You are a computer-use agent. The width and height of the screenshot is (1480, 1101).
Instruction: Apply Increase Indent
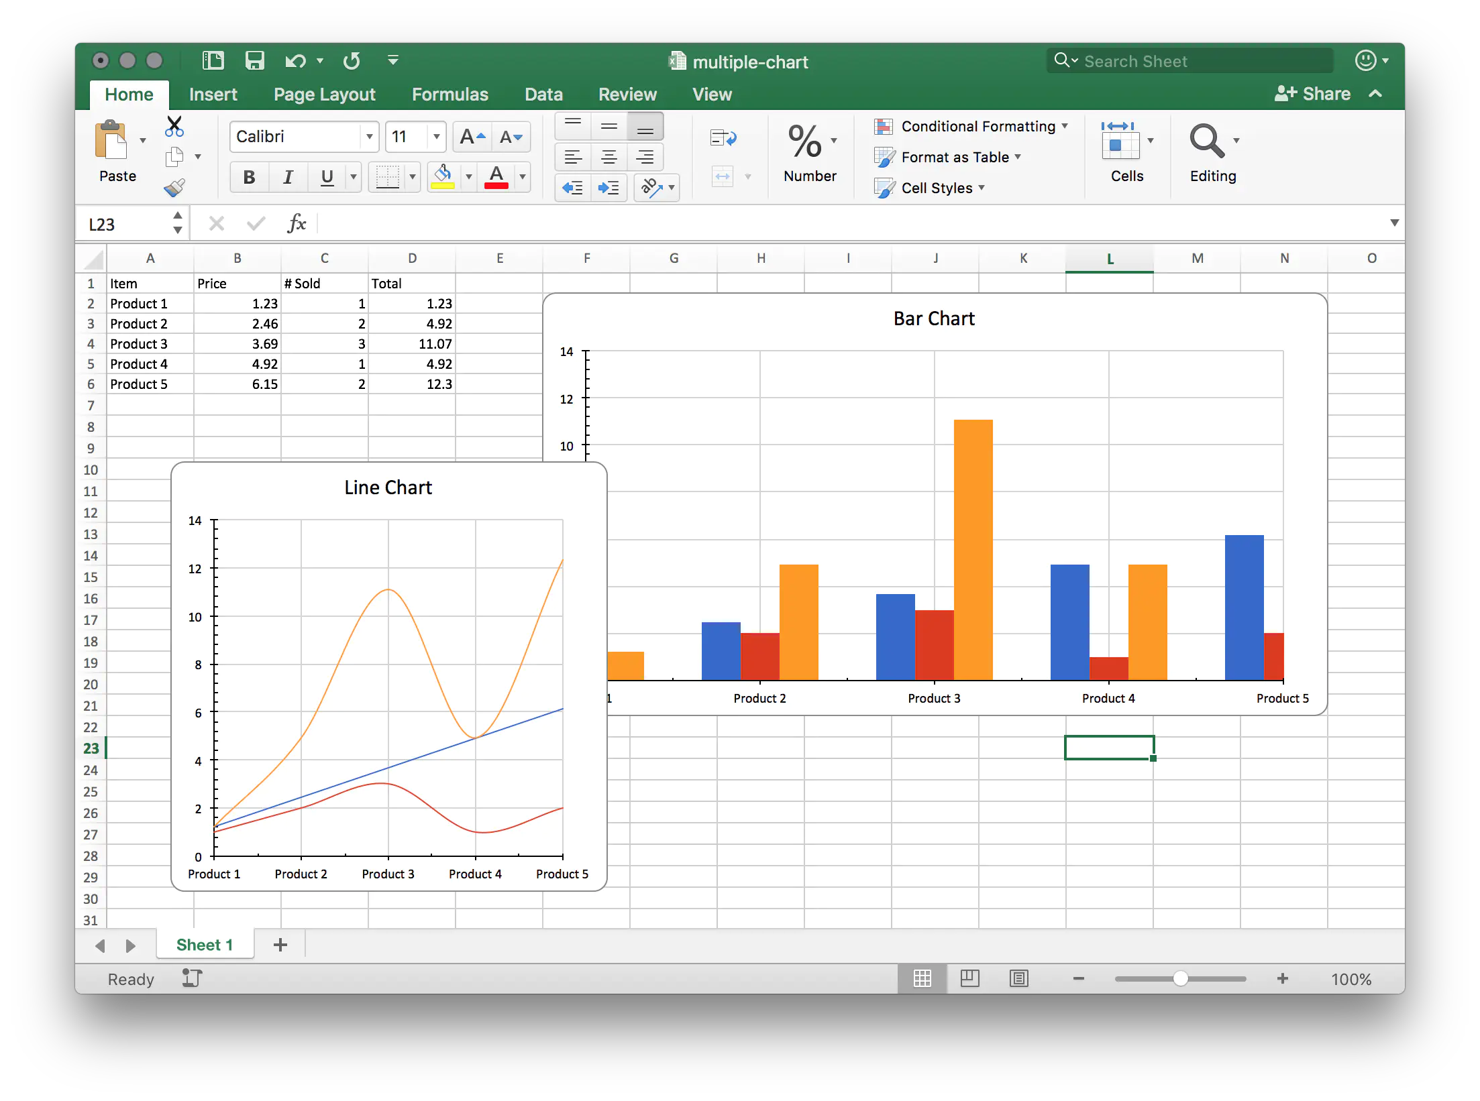(x=609, y=188)
